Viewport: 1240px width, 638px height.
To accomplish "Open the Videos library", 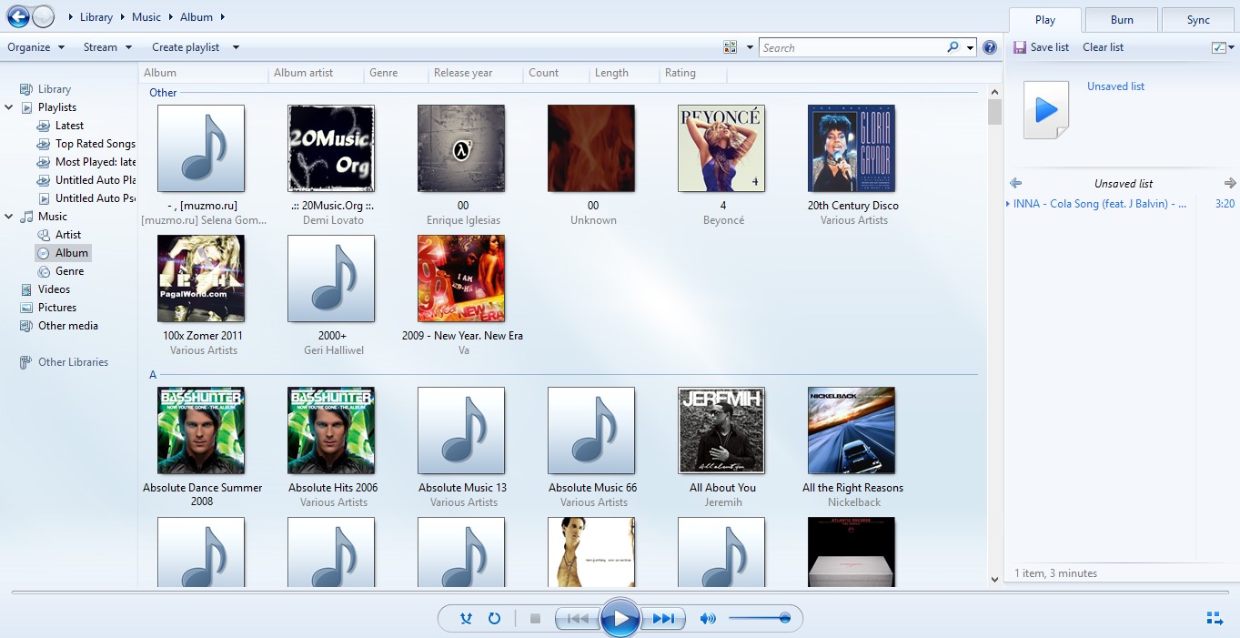I will coord(54,289).
